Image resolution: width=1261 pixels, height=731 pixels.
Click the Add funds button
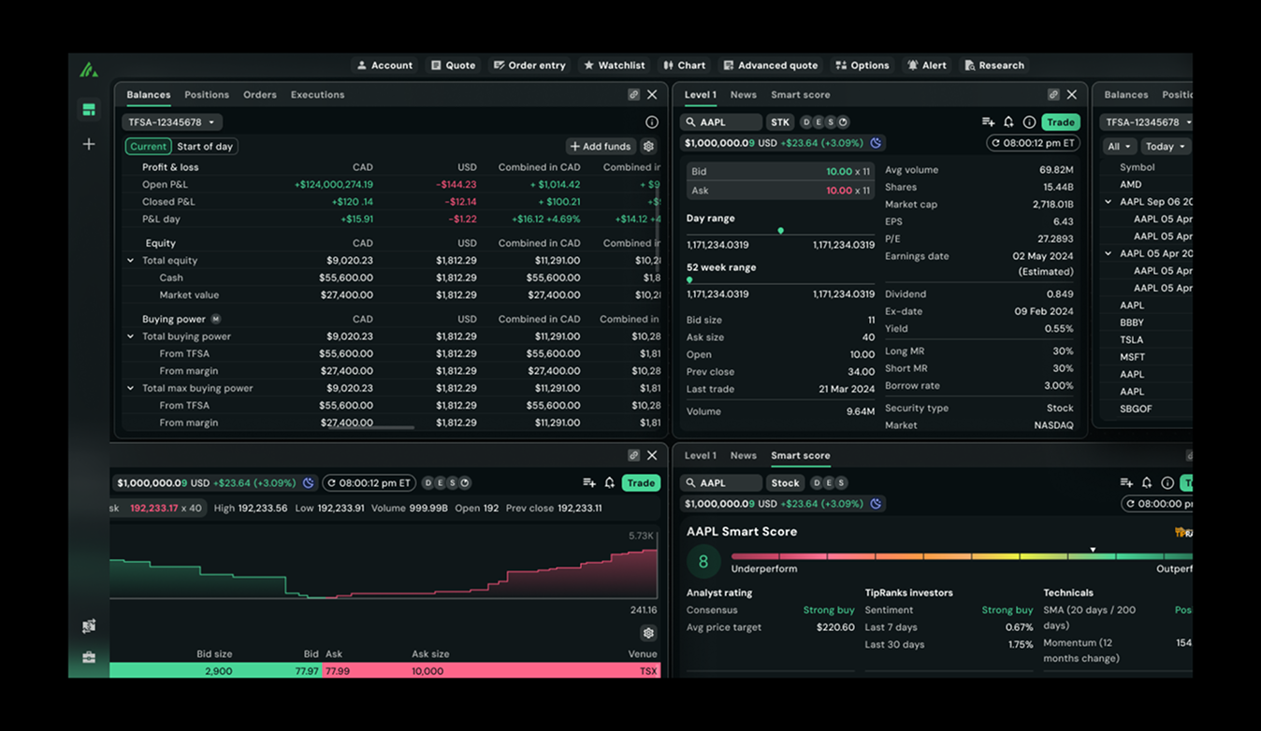[600, 146]
